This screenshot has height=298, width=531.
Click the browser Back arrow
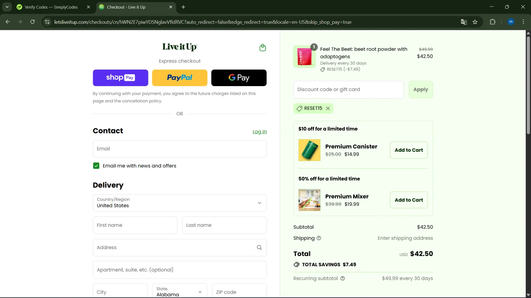click(x=8, y=22)
